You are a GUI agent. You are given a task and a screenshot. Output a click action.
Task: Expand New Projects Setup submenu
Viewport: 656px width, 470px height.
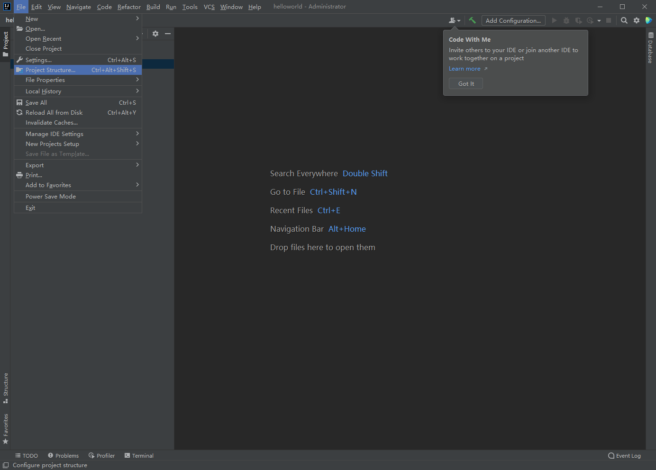point(78,144)
